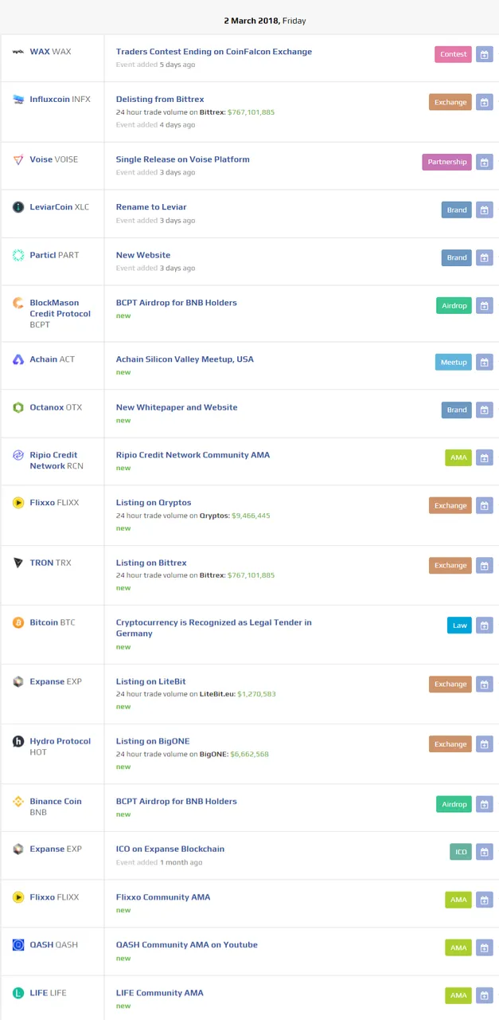Image resolution: width=499 pixels, height=1020 pixels.
Task: Open ICO on Expanse Blockchain event
Action: 170,849
